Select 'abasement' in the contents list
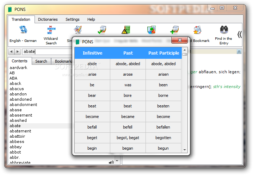 tap(21, 115)
